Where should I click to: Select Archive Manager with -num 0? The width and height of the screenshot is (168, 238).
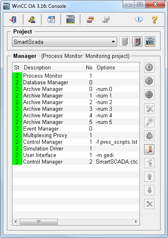pos(76,89)
